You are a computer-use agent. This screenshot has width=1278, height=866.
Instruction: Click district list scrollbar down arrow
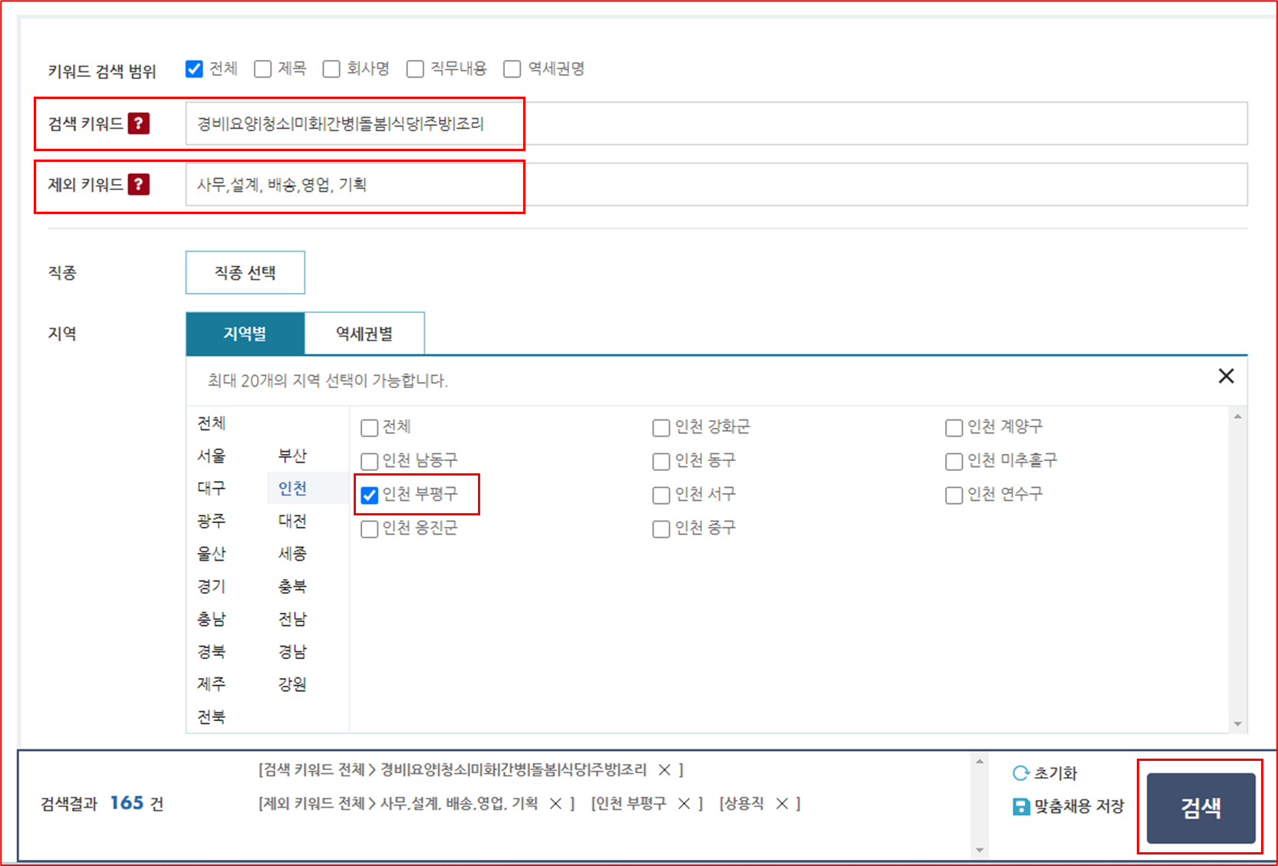tap(1237, 724)
